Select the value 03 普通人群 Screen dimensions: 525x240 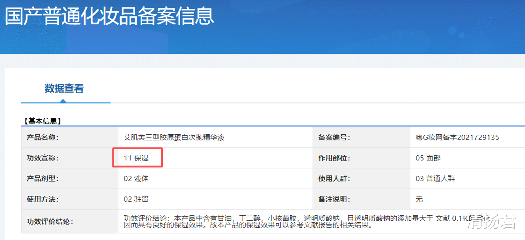[435, 179]
